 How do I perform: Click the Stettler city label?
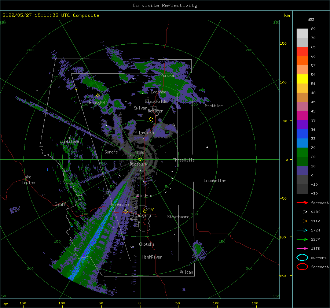[x=214, y=106]
